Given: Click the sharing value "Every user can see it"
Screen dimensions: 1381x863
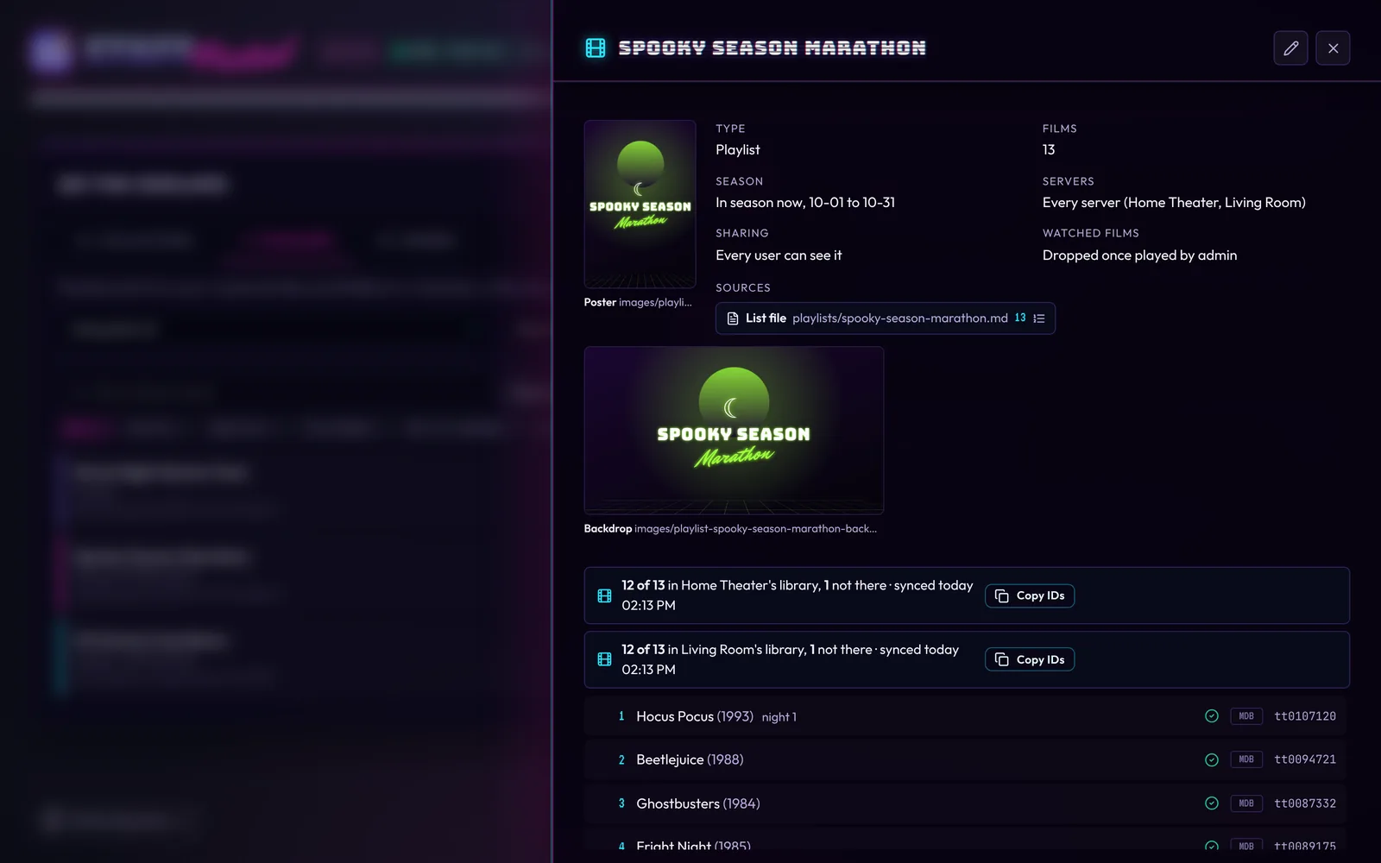Looking at the screenshot, I should (779, 255).
